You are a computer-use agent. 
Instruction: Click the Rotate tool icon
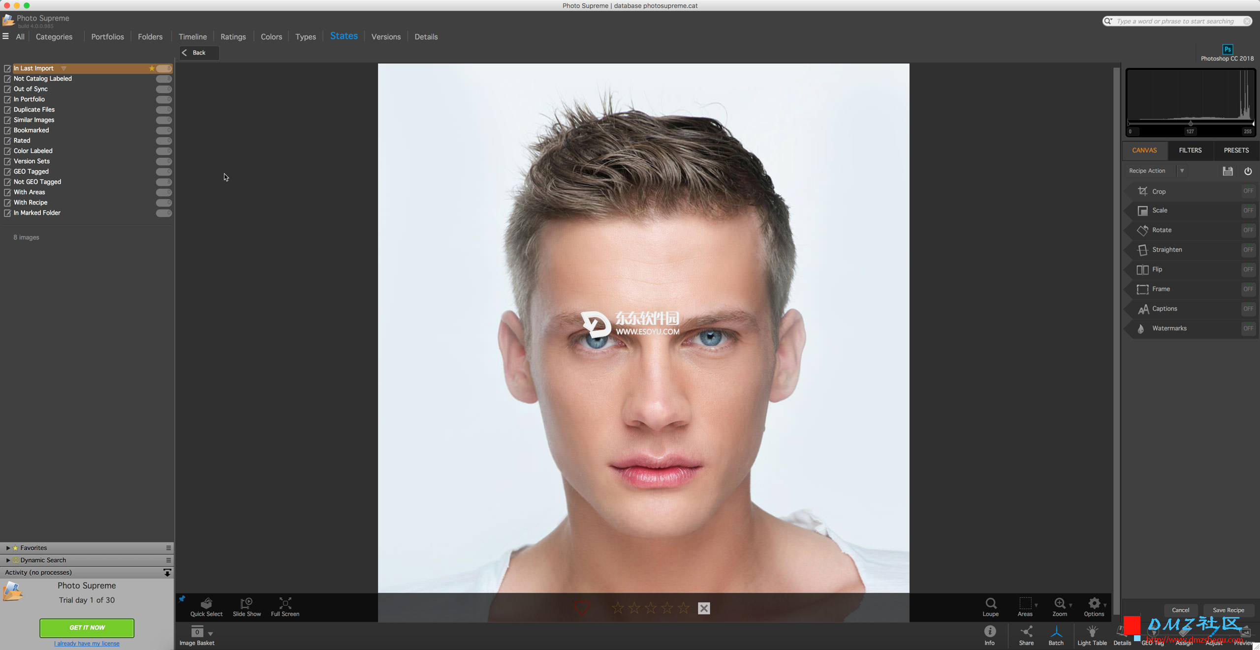point(1142,230)
